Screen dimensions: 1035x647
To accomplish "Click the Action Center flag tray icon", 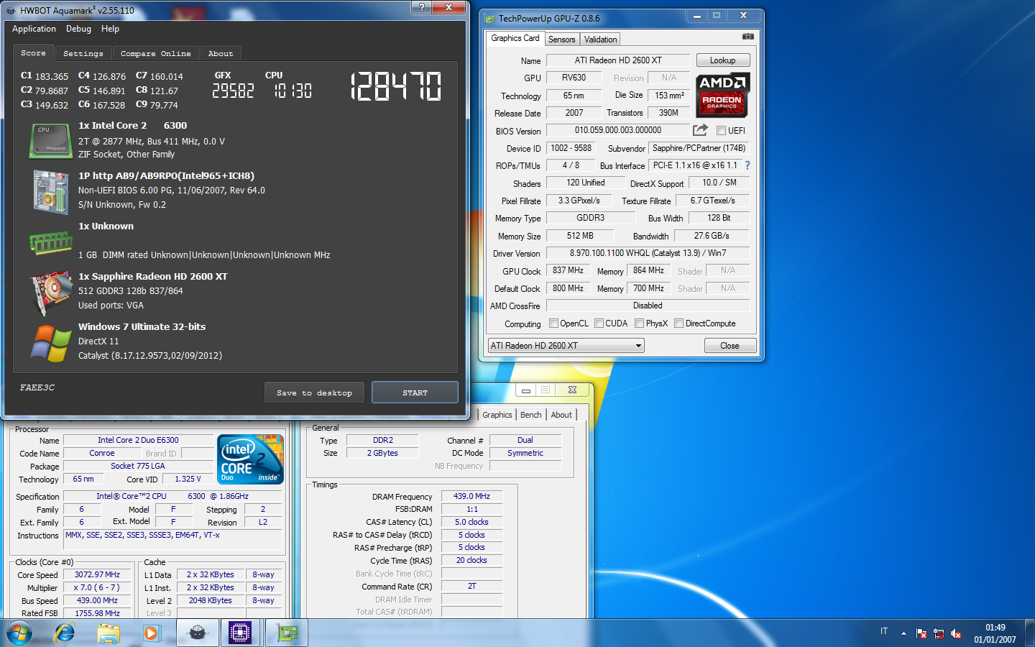I will [921, 633].
